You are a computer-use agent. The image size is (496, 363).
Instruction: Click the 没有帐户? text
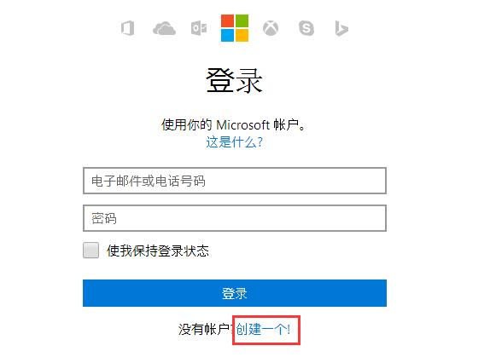pos(207,330)
